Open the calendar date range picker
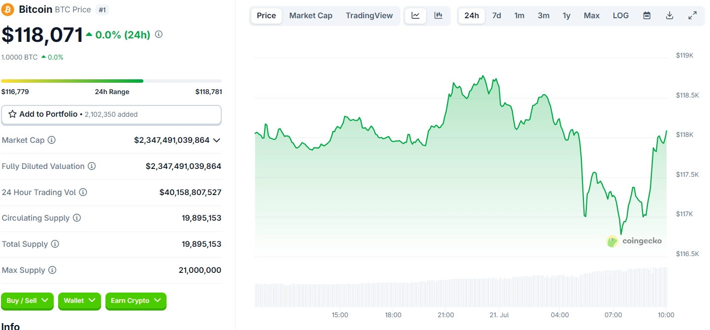The width and height of the screenshot is (710, 330). tap(647, 16)
